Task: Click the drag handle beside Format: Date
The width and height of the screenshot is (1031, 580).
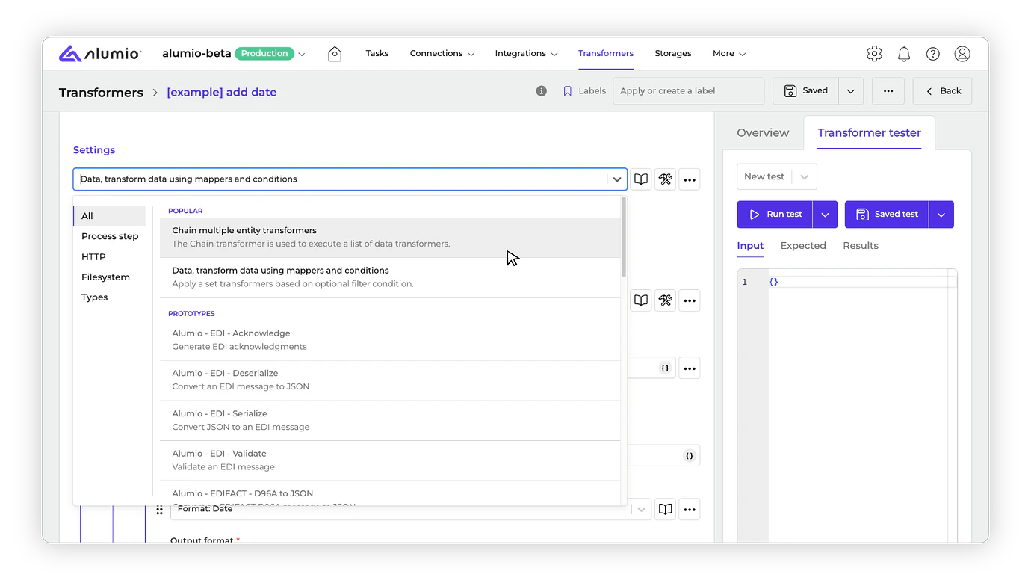Action: (159, 510)
